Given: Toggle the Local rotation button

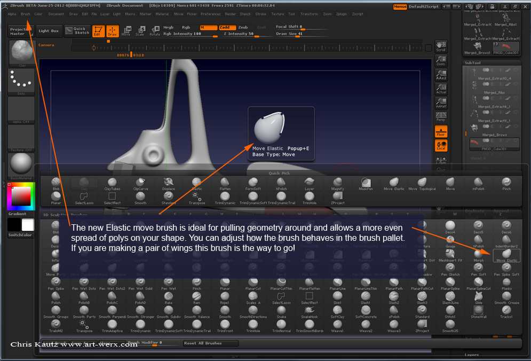Looking at the screenshot, I should coord(441,145).
